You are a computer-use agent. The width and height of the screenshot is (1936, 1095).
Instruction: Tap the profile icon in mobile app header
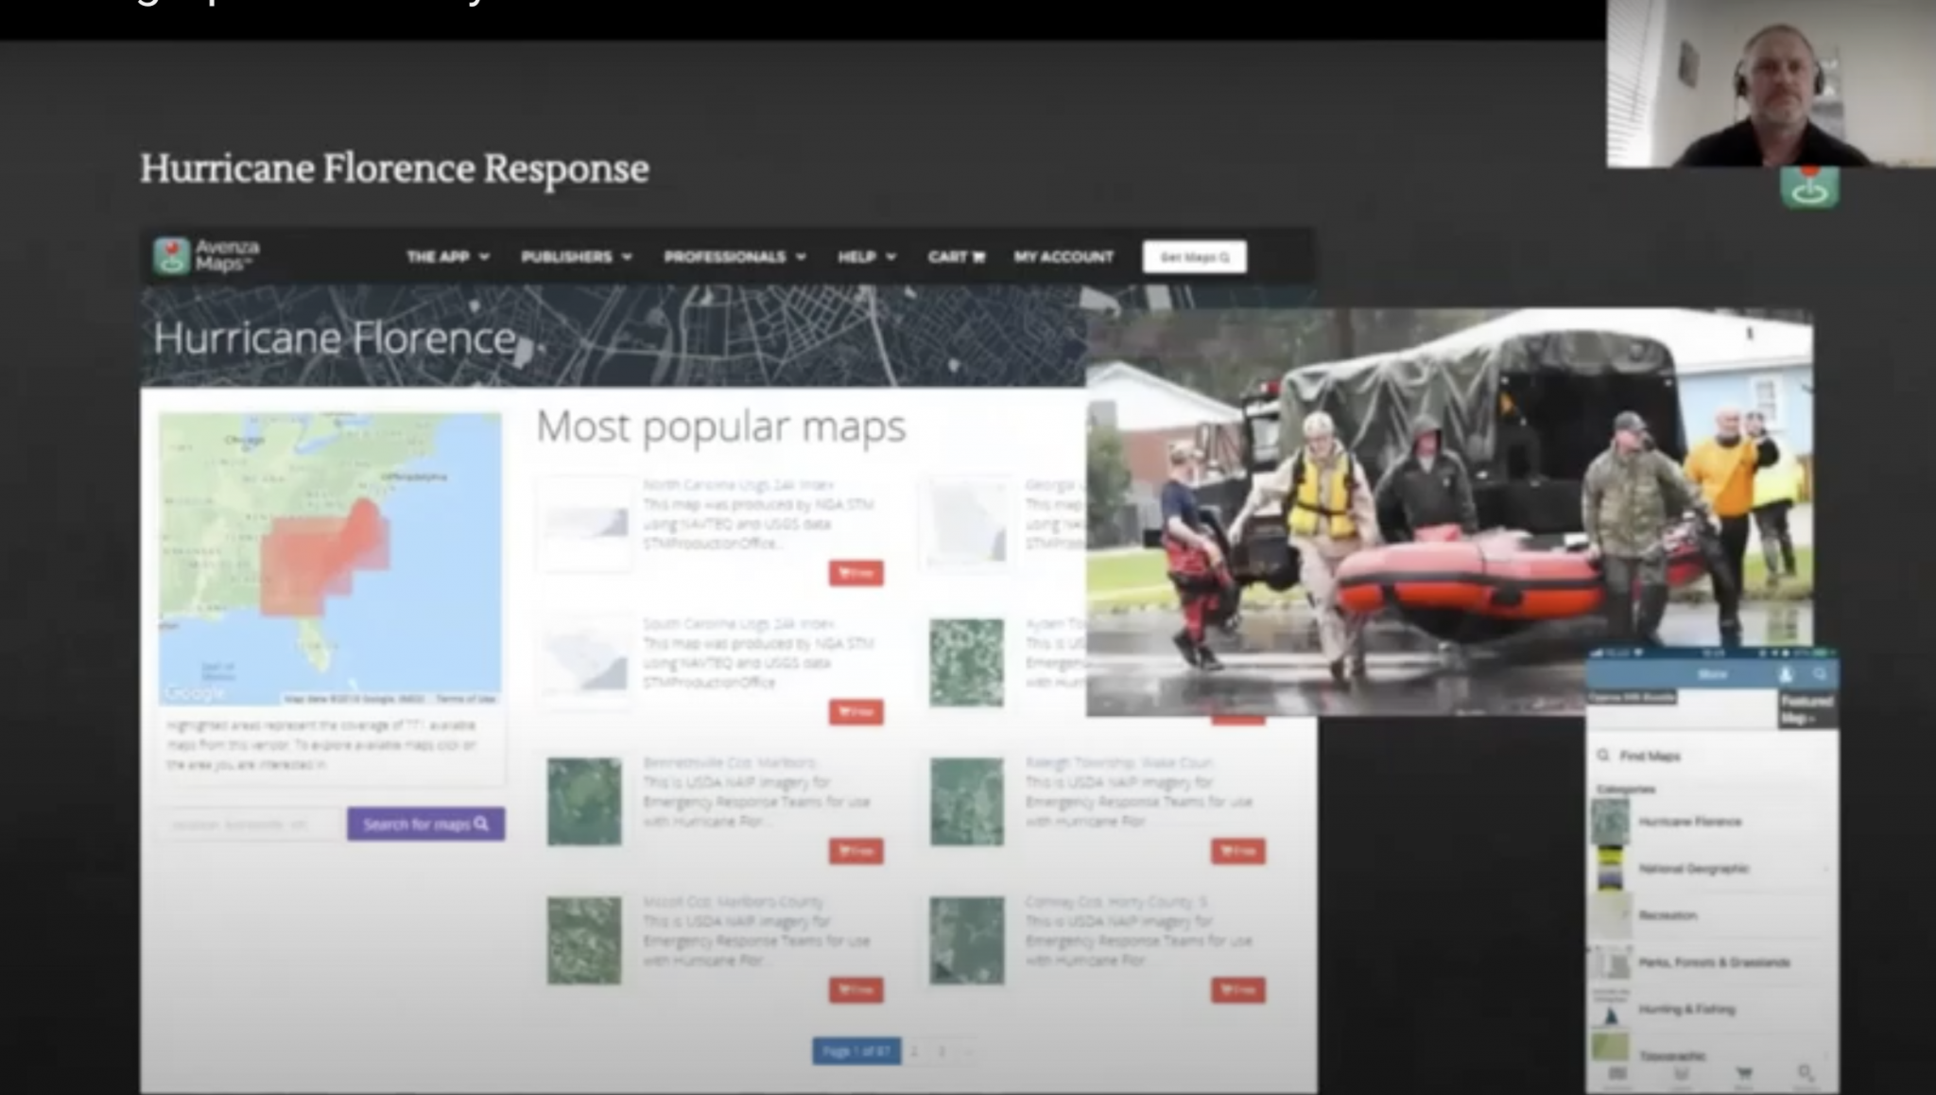click(x=1785, y=675)
